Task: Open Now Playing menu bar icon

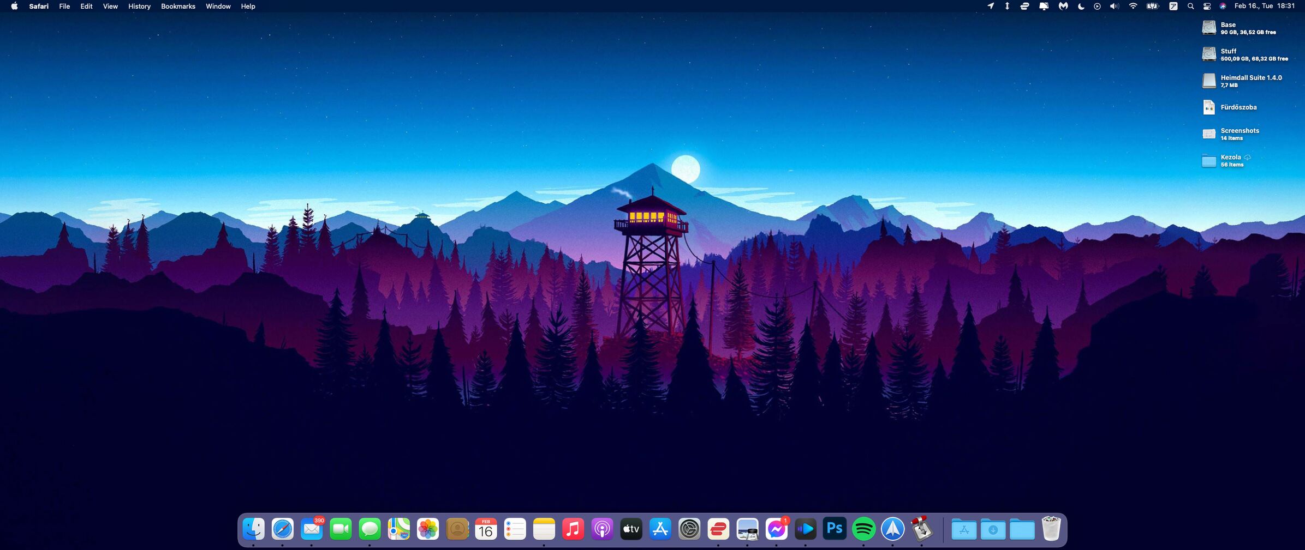Action: click(1097, 6)
